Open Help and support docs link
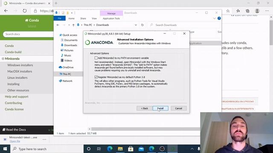 (x=17, y=96)
